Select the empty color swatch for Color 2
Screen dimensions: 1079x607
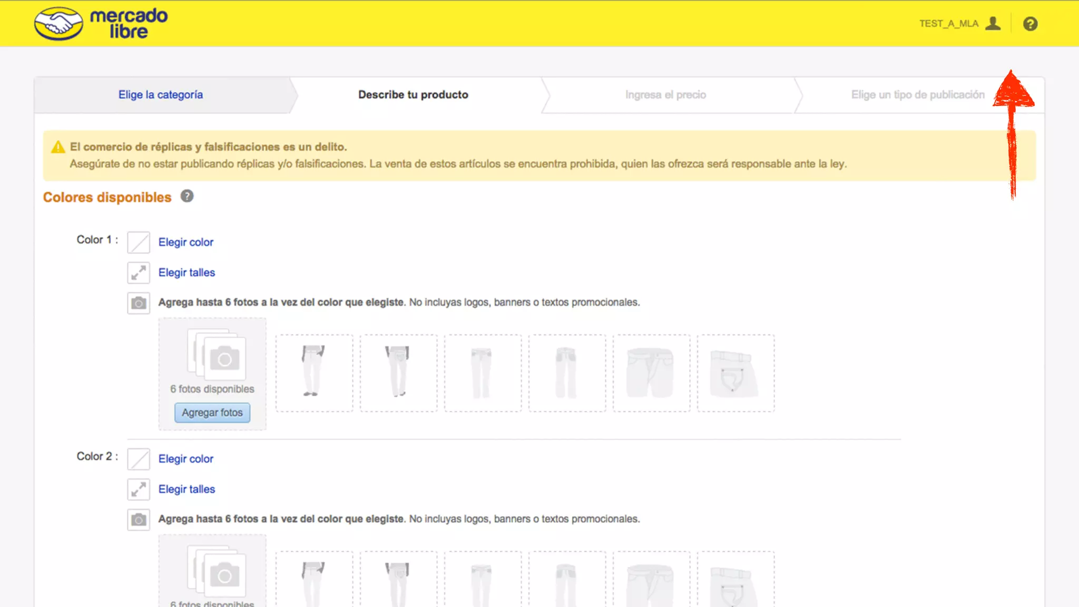click(139, 459)
